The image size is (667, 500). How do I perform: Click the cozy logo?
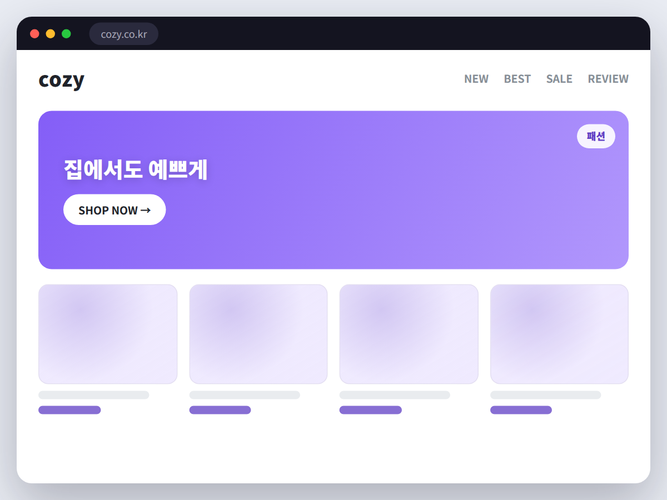pyautogui.click(x=61, y=80)
